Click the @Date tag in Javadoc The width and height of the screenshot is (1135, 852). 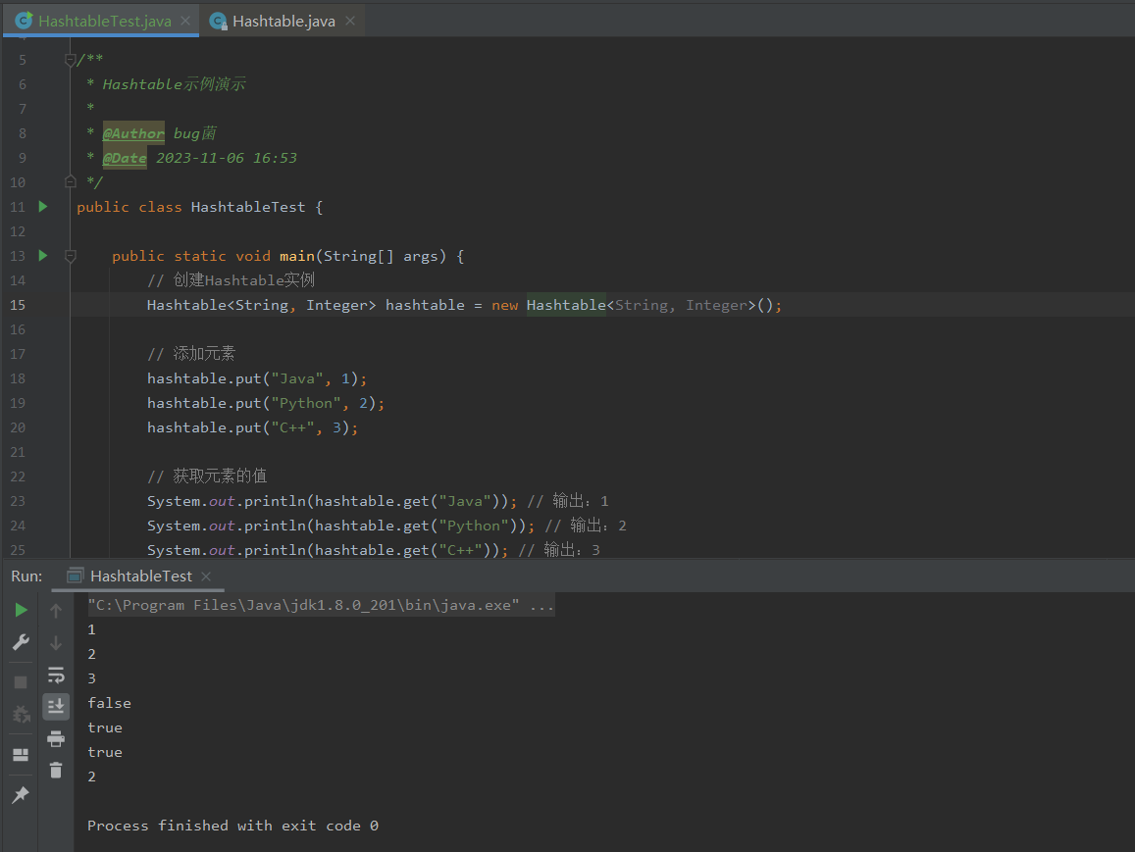(x=125, y=158)
